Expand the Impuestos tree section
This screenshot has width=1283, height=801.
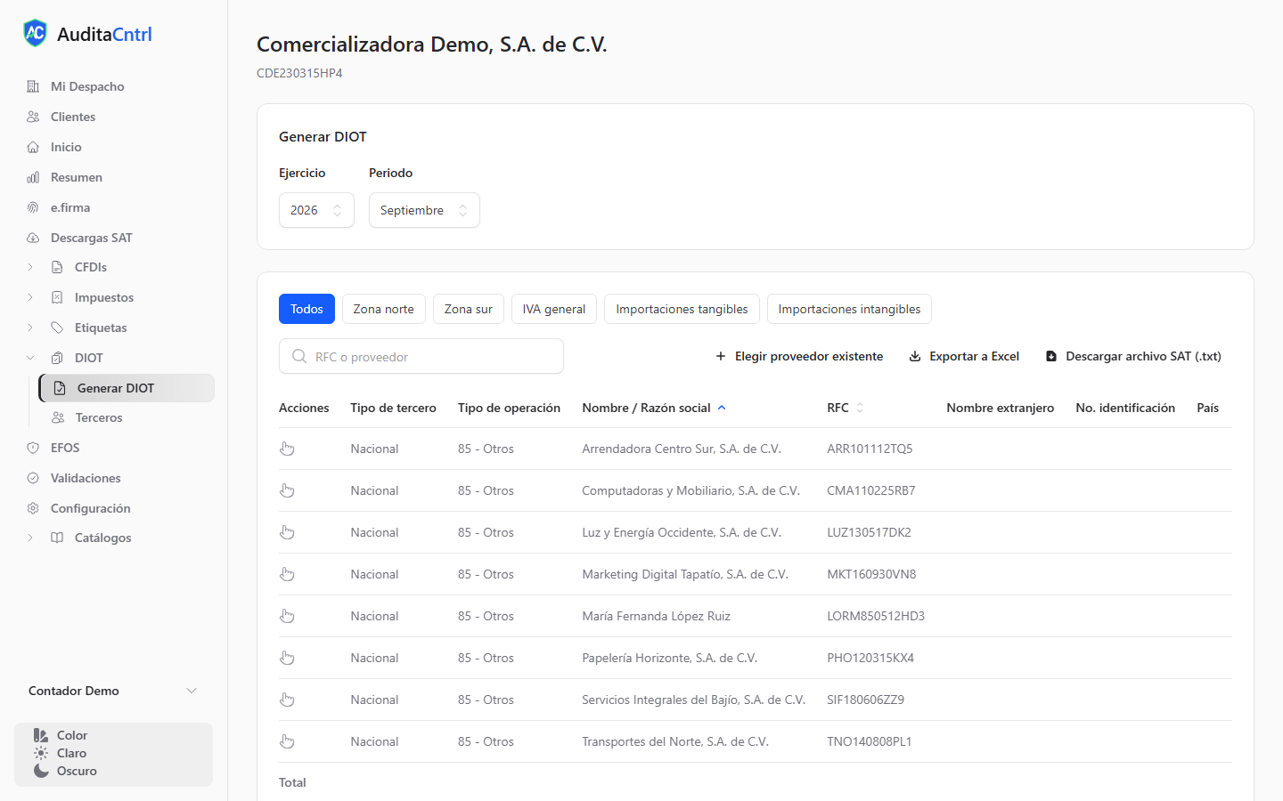tap(30, 297)
